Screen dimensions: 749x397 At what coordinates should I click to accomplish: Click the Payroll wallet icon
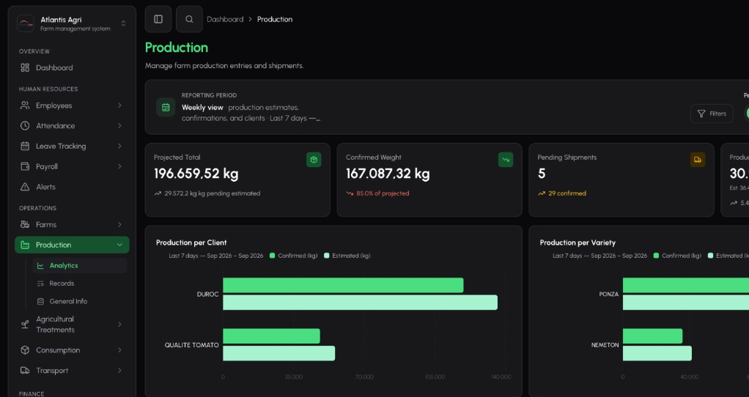pos(25,166)
